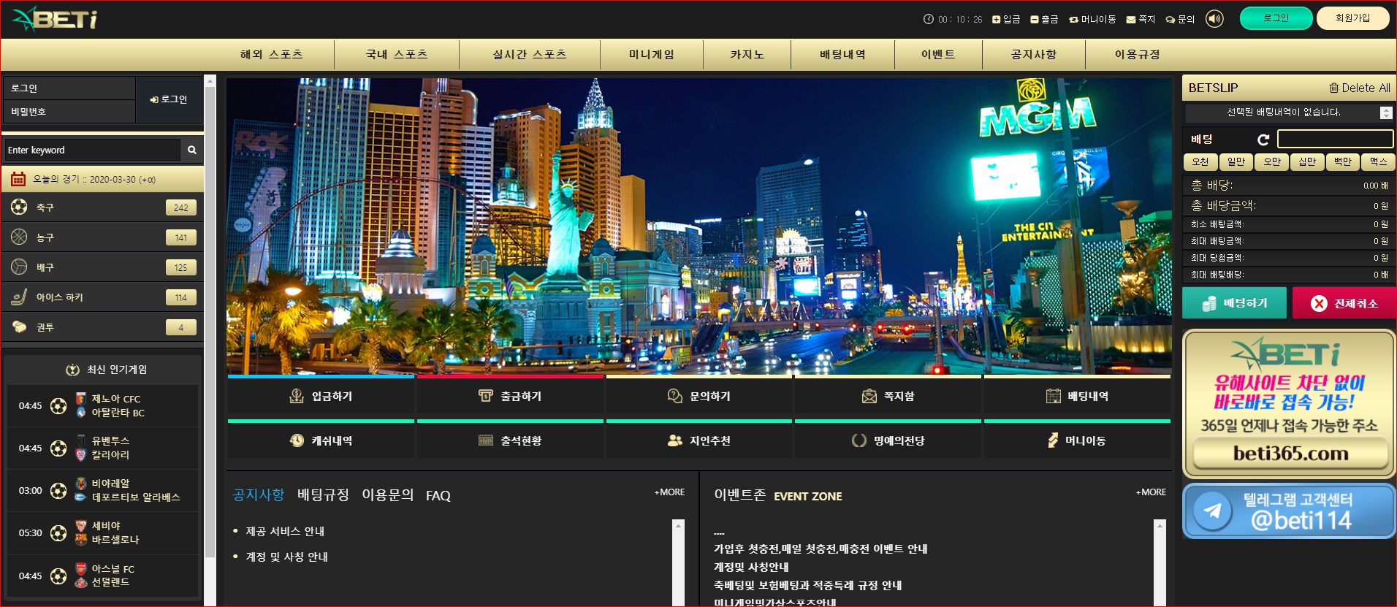Click 출석현황 quick button
Screen dimensions: 1397x607
point(510,440)
